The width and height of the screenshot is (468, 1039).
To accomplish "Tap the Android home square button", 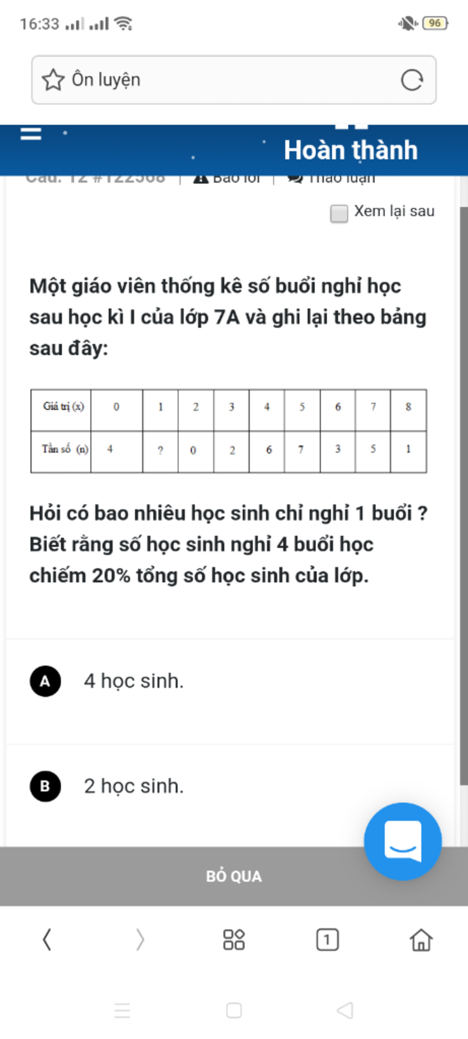I will tap(234, 1010).
